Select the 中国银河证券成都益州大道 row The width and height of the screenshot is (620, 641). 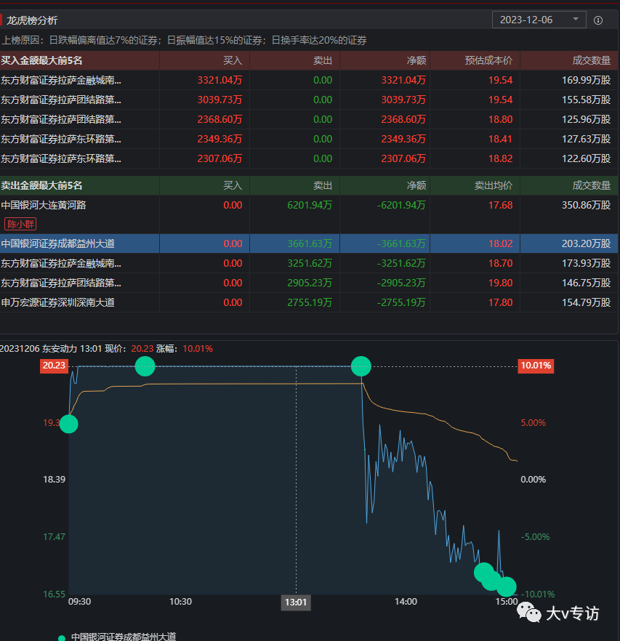coord(309,243)
